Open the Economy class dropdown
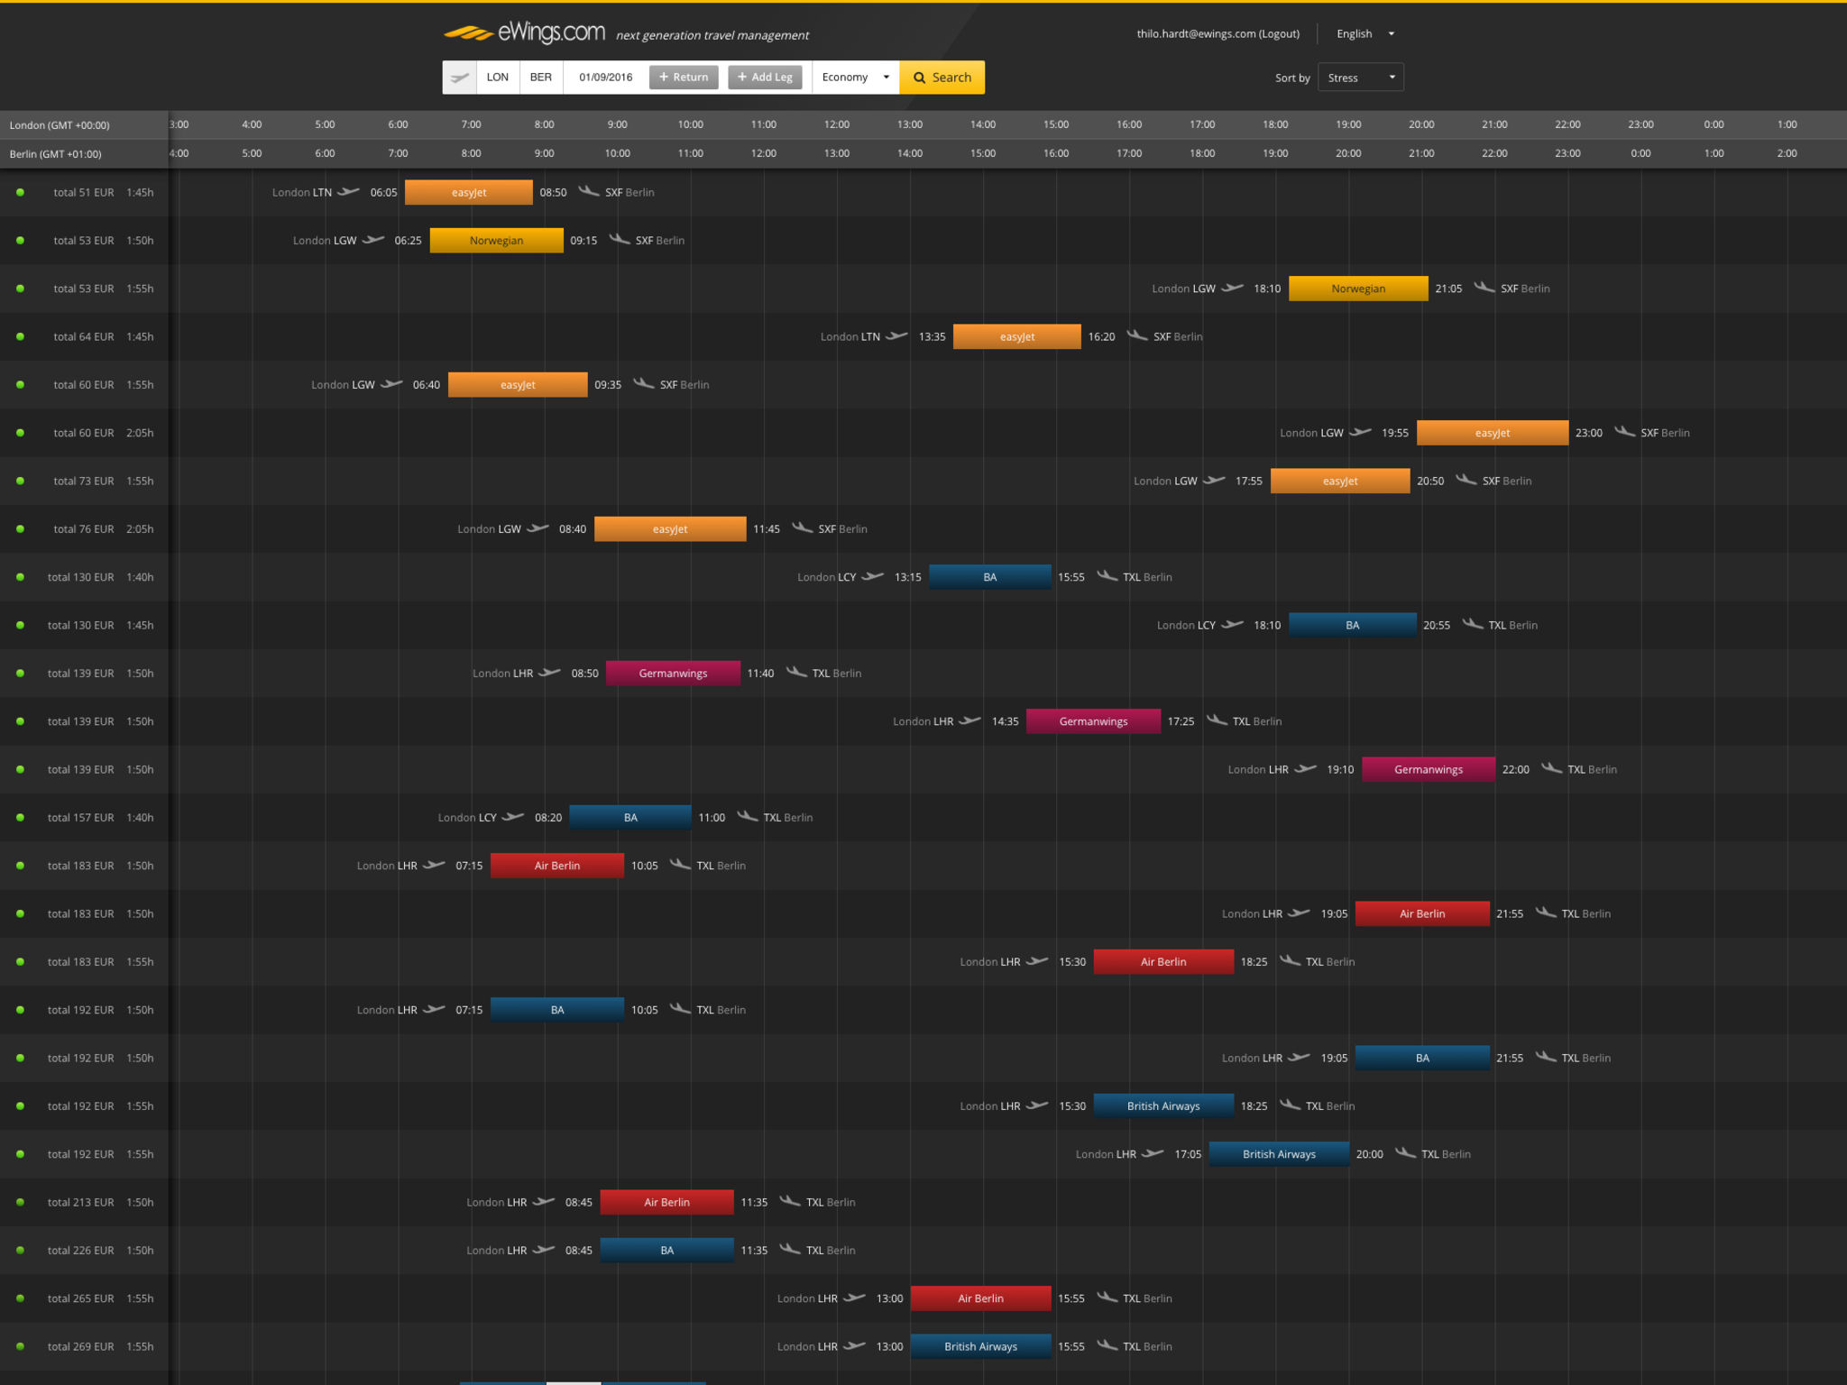 coord(855,78)
